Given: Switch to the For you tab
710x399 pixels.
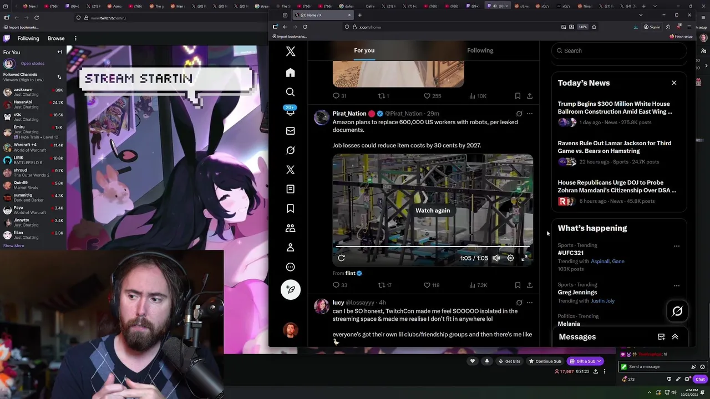Looking at the screenshot, I should pos(364,50).
